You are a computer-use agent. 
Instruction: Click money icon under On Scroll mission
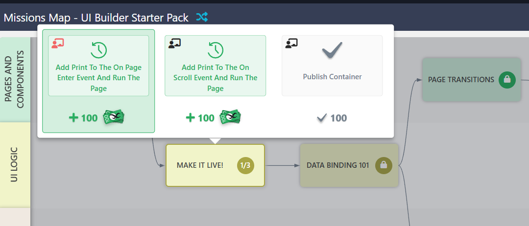(231, 117)
